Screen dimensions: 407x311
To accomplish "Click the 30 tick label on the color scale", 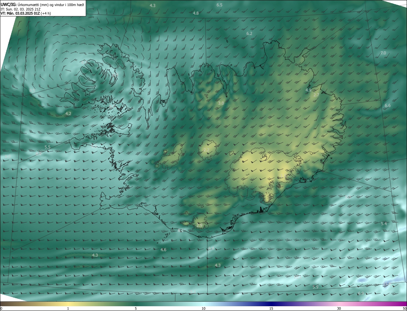I will (x=339, y=308).
